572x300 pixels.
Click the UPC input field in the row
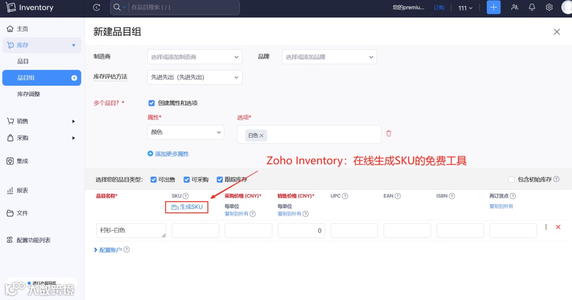[x=354, y=231]
